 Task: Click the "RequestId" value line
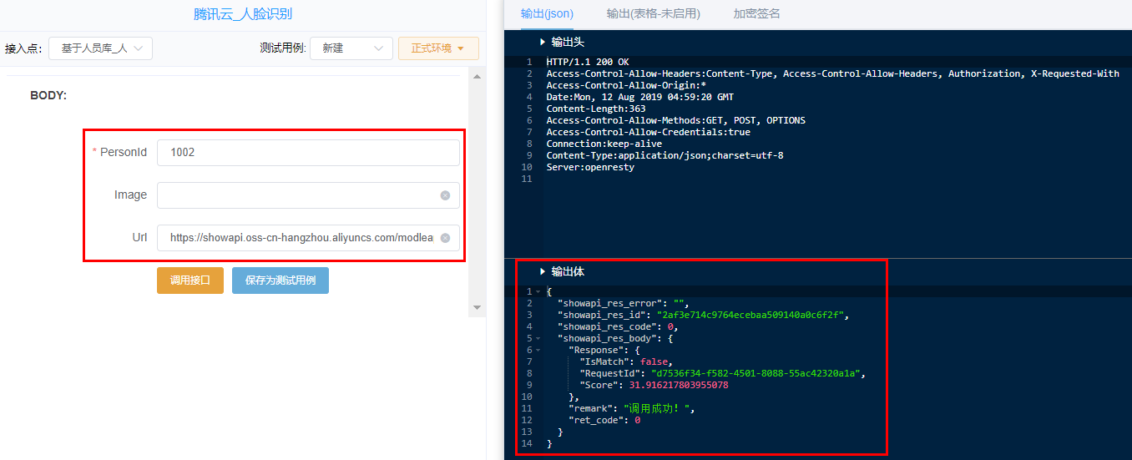pos(723,374)
